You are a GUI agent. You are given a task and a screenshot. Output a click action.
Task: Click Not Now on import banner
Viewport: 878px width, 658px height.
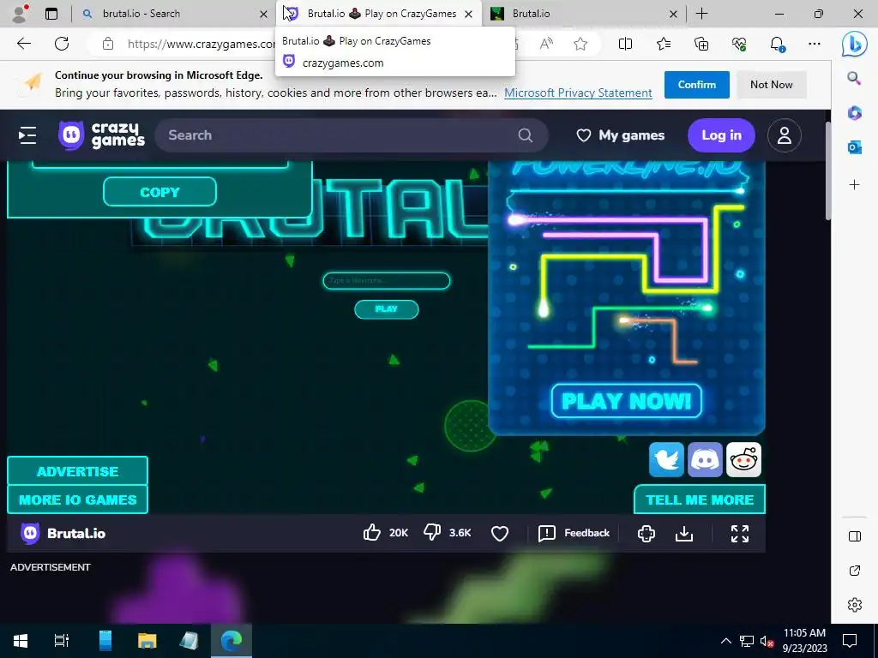pyautogui.click(x=771, y=85)
